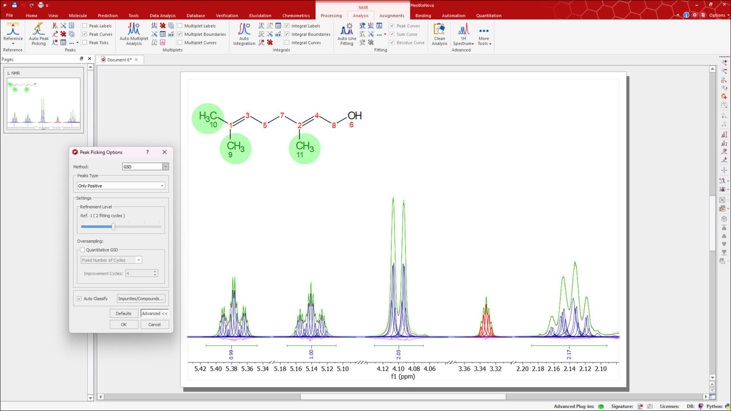Switch to the Prediction tab
Viewport: 731px width, 411px height.
[x=107, y=15]
